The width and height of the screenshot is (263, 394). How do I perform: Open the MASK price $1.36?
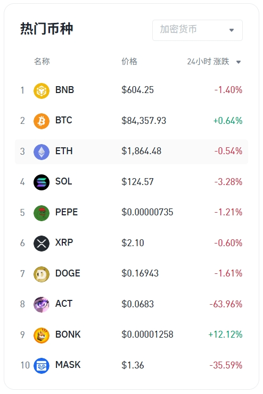133,365
